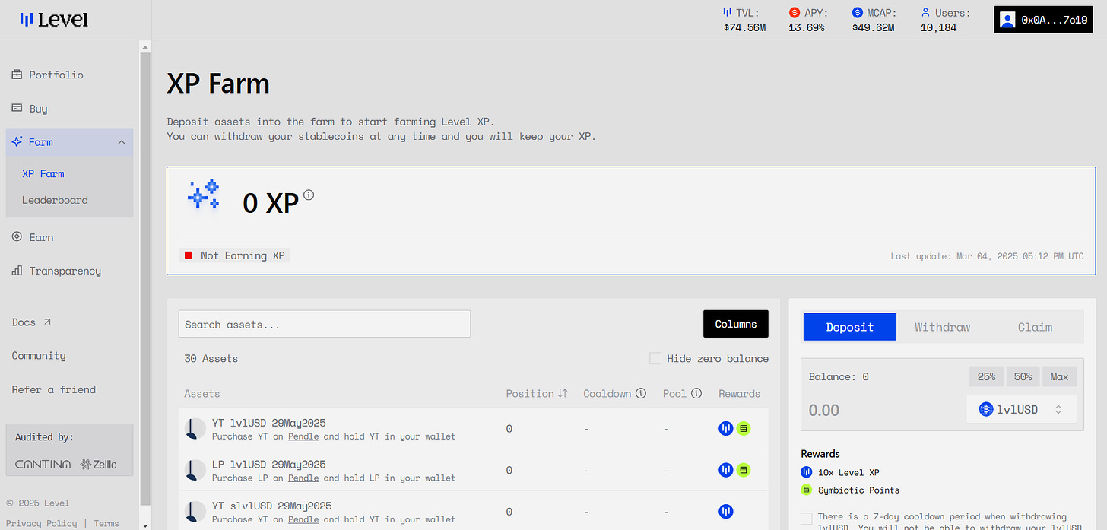The height and width of the screenshot is (530, 1107).
Task: Switch to the Deposit tab
Action: click(850, 327)
